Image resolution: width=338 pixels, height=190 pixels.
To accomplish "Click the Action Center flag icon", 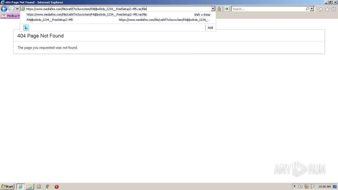I will point(313,187).
